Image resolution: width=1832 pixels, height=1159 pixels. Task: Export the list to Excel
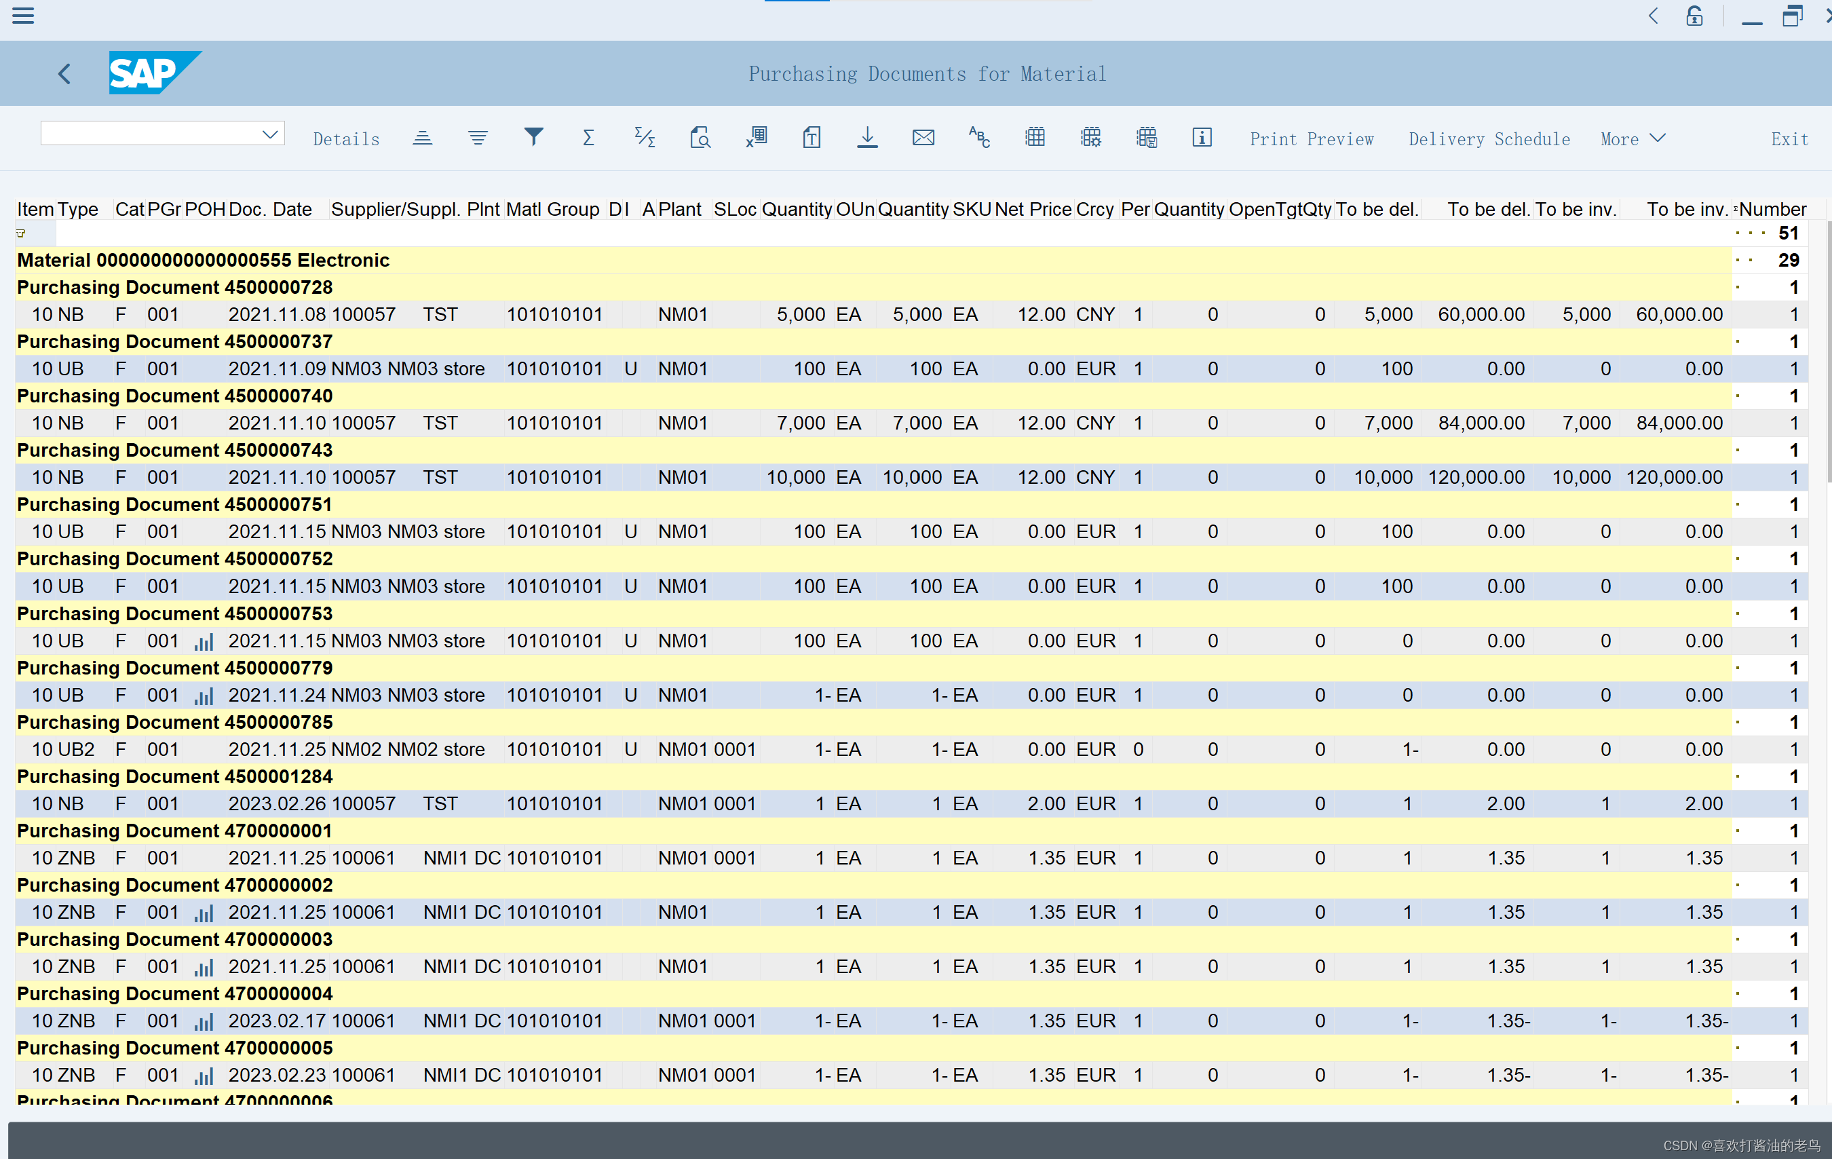tap(757, 138)
